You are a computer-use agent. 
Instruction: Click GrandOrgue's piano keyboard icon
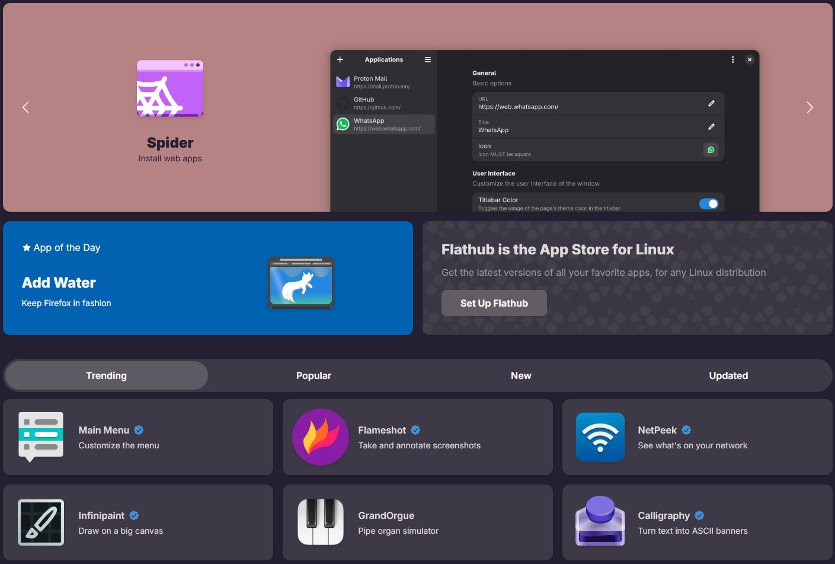click(x=320, y=522)
